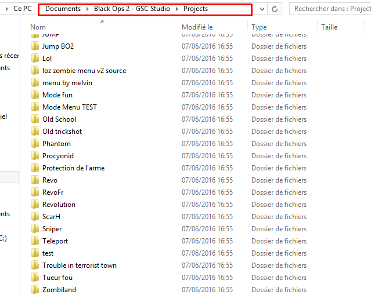Click the ScarH folder icon
The width and height of the screenshot is (371, 302).
pyautogui.click(x=35, y=216)
